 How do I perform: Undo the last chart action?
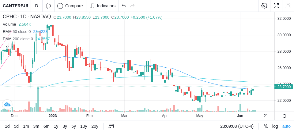pyautogui.click(x=124, y=6)
